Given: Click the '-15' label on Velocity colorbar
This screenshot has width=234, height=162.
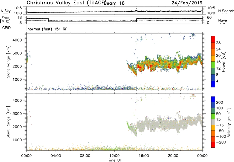Looking at the screenshot, I should tap(220, 125).
